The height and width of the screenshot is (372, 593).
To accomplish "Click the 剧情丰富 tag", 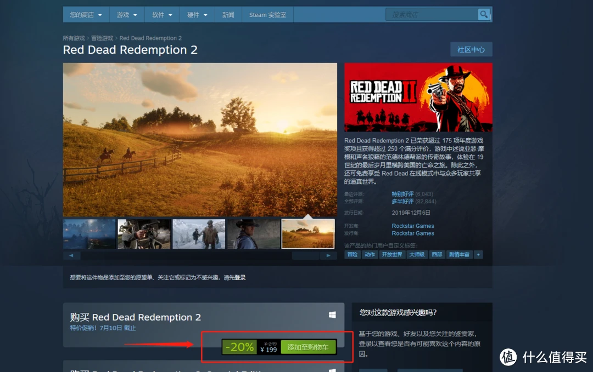I will pyautogui.click(x=459, y=255).
